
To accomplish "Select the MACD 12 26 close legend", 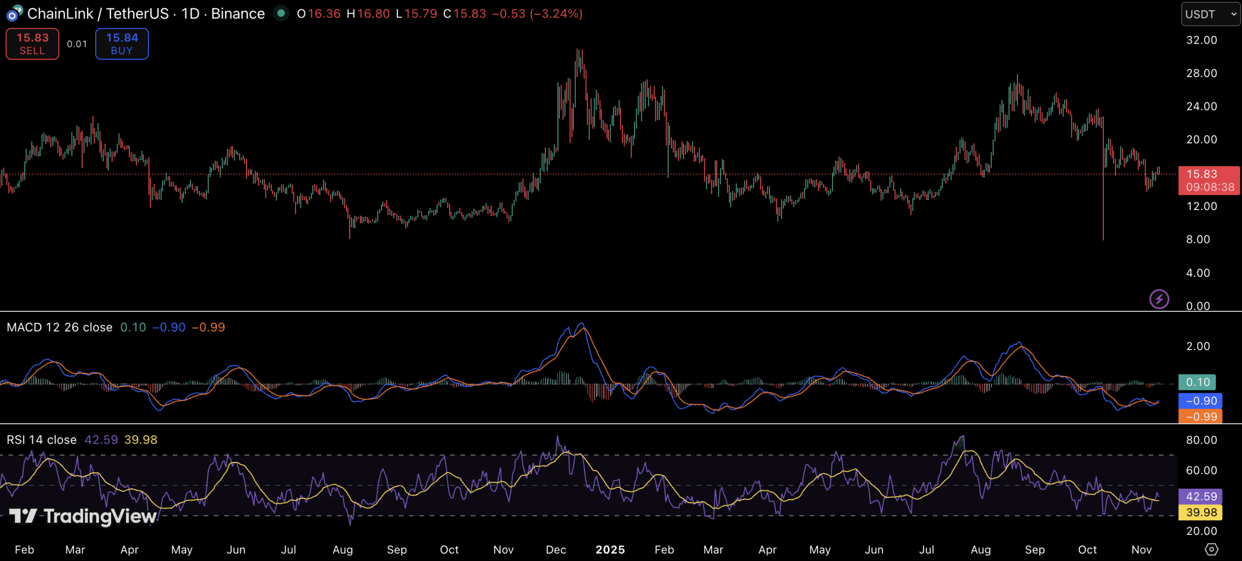I will [60, 327].
